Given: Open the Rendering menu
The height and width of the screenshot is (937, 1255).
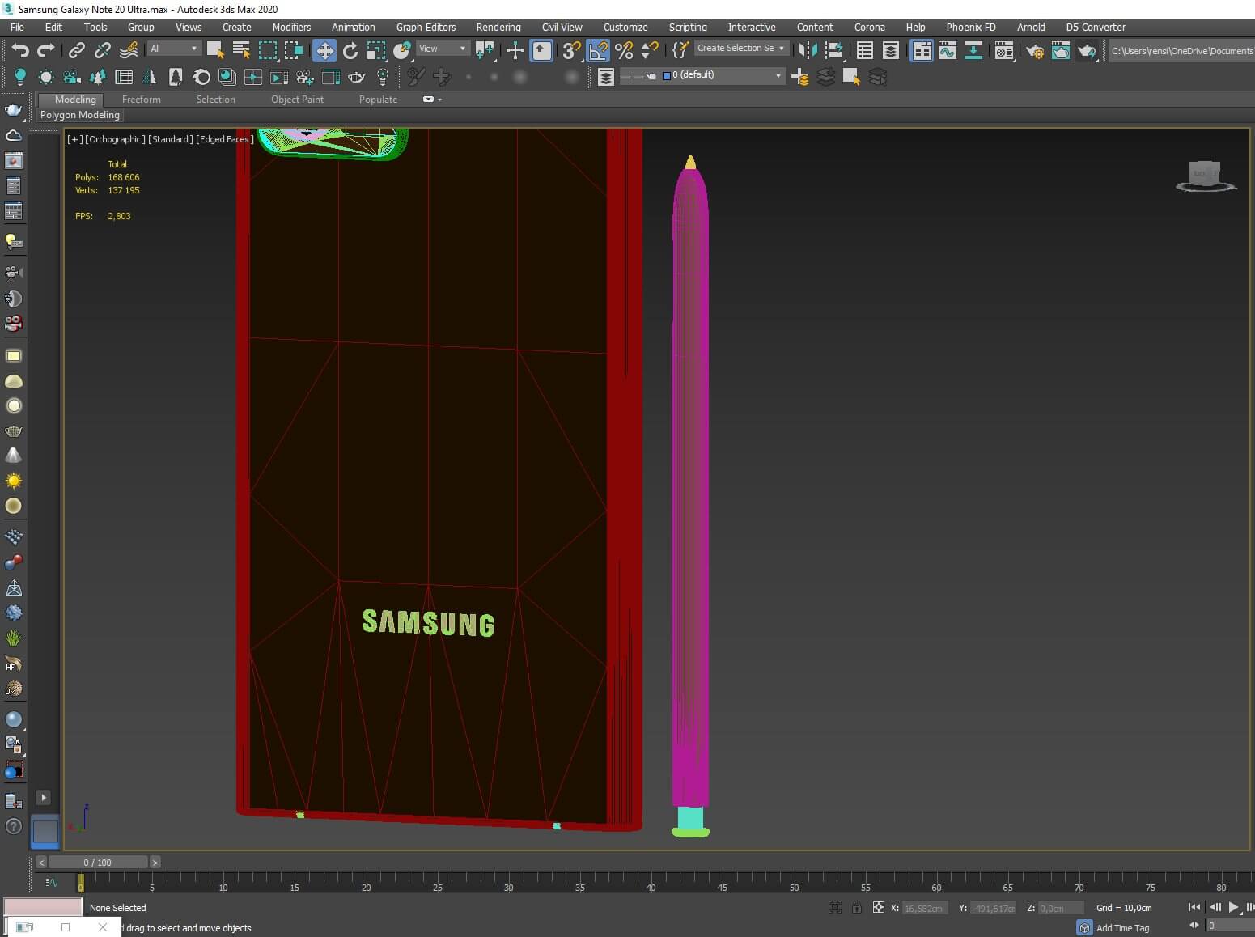Looking at the screenshot, I should click(x=498, y=27).
